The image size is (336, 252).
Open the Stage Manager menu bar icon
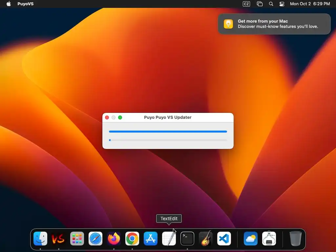[260, 4]
